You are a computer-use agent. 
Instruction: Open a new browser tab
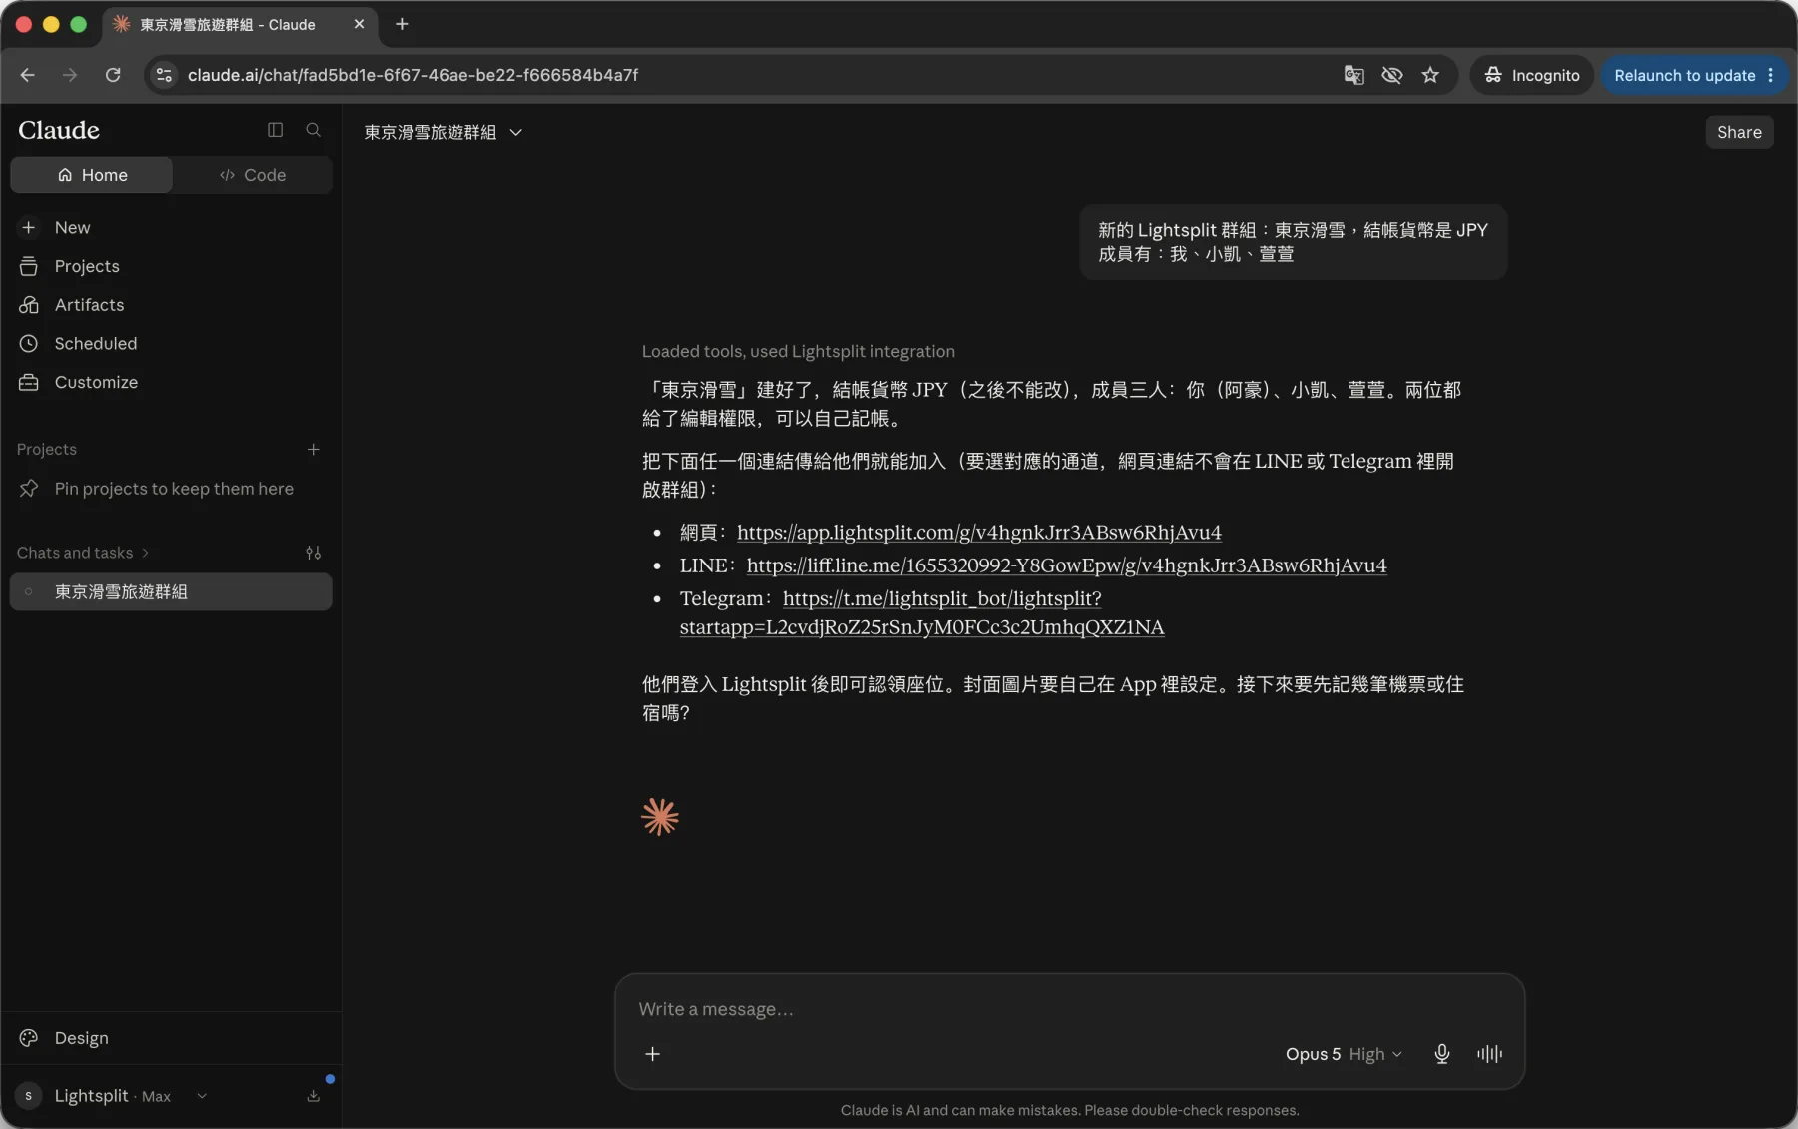coord(402,24)
